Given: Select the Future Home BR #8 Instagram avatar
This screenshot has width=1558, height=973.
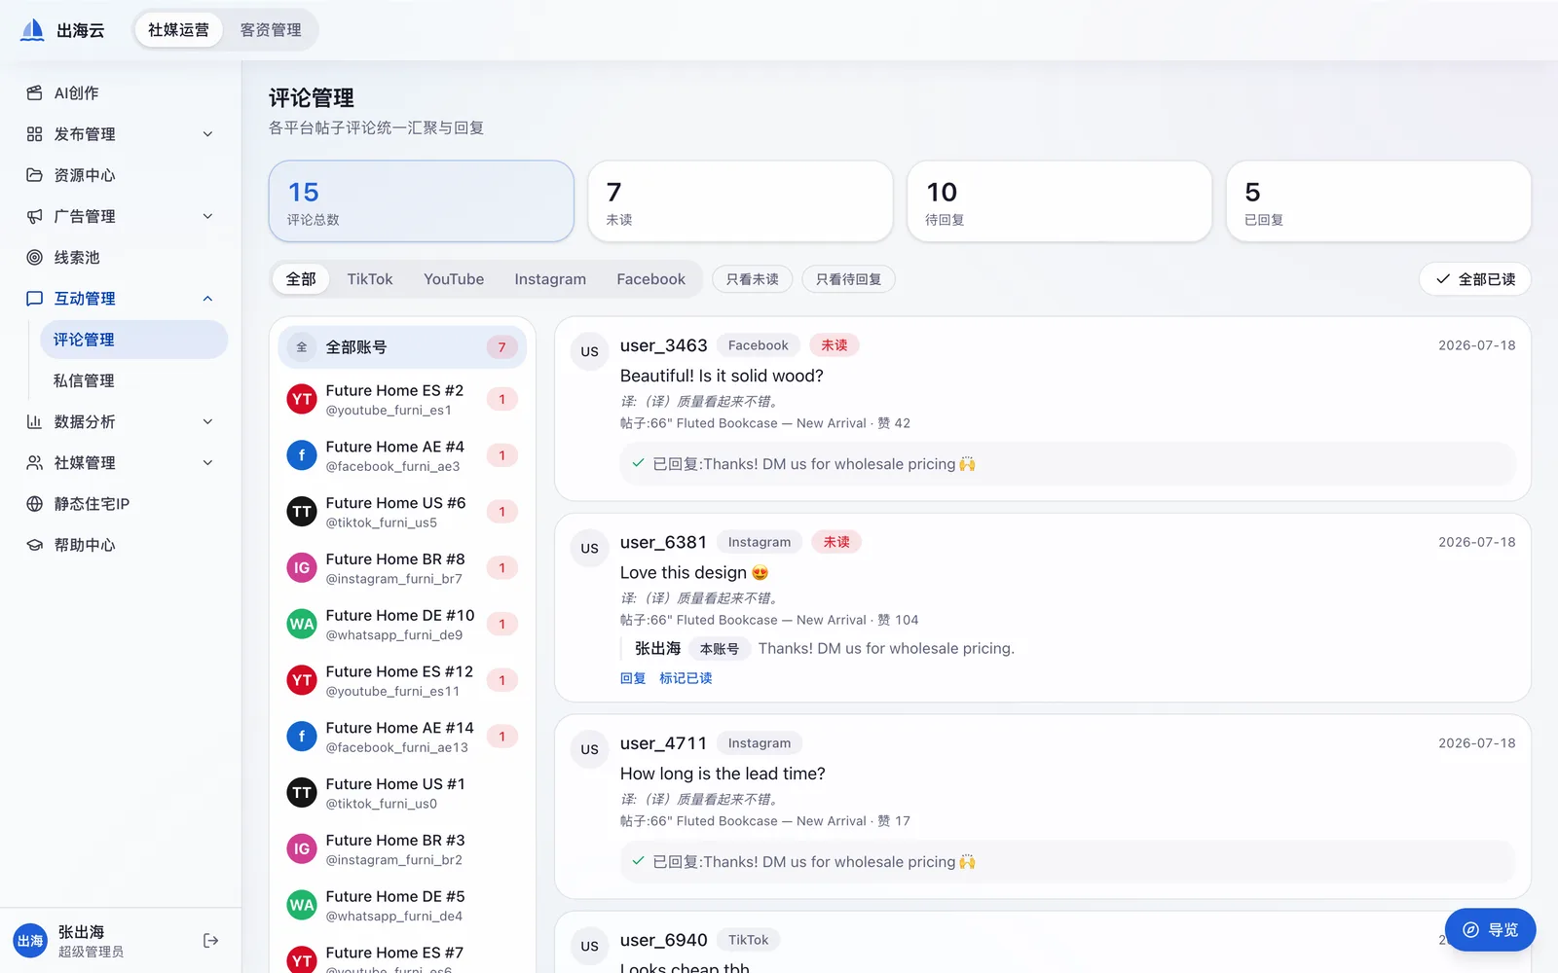Looking at the screenshot, I should pyautogui.click(x=302, y=567).
